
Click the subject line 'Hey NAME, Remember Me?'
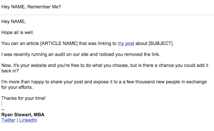(x=31, y=7)
